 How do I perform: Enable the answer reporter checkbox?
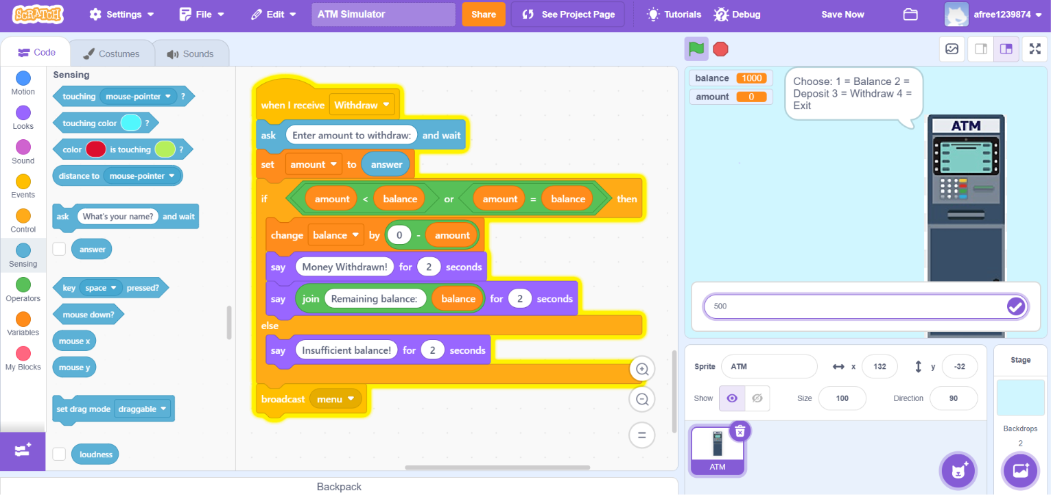pyautogui.click(x=60, y=249)
